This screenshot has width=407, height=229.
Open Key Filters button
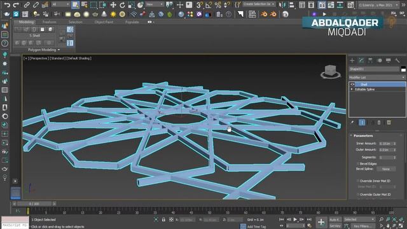pos(362,226)
